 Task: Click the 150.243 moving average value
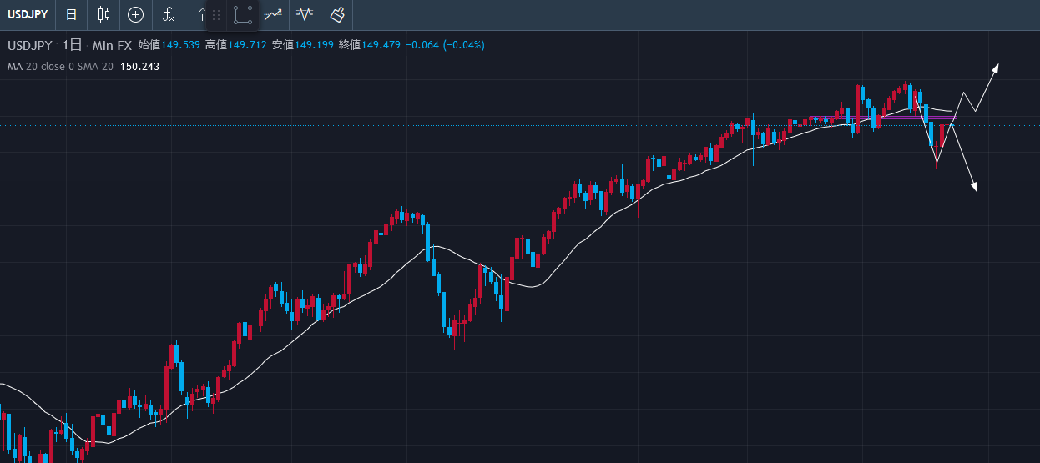pyautogui.click(x=139, y=67)
